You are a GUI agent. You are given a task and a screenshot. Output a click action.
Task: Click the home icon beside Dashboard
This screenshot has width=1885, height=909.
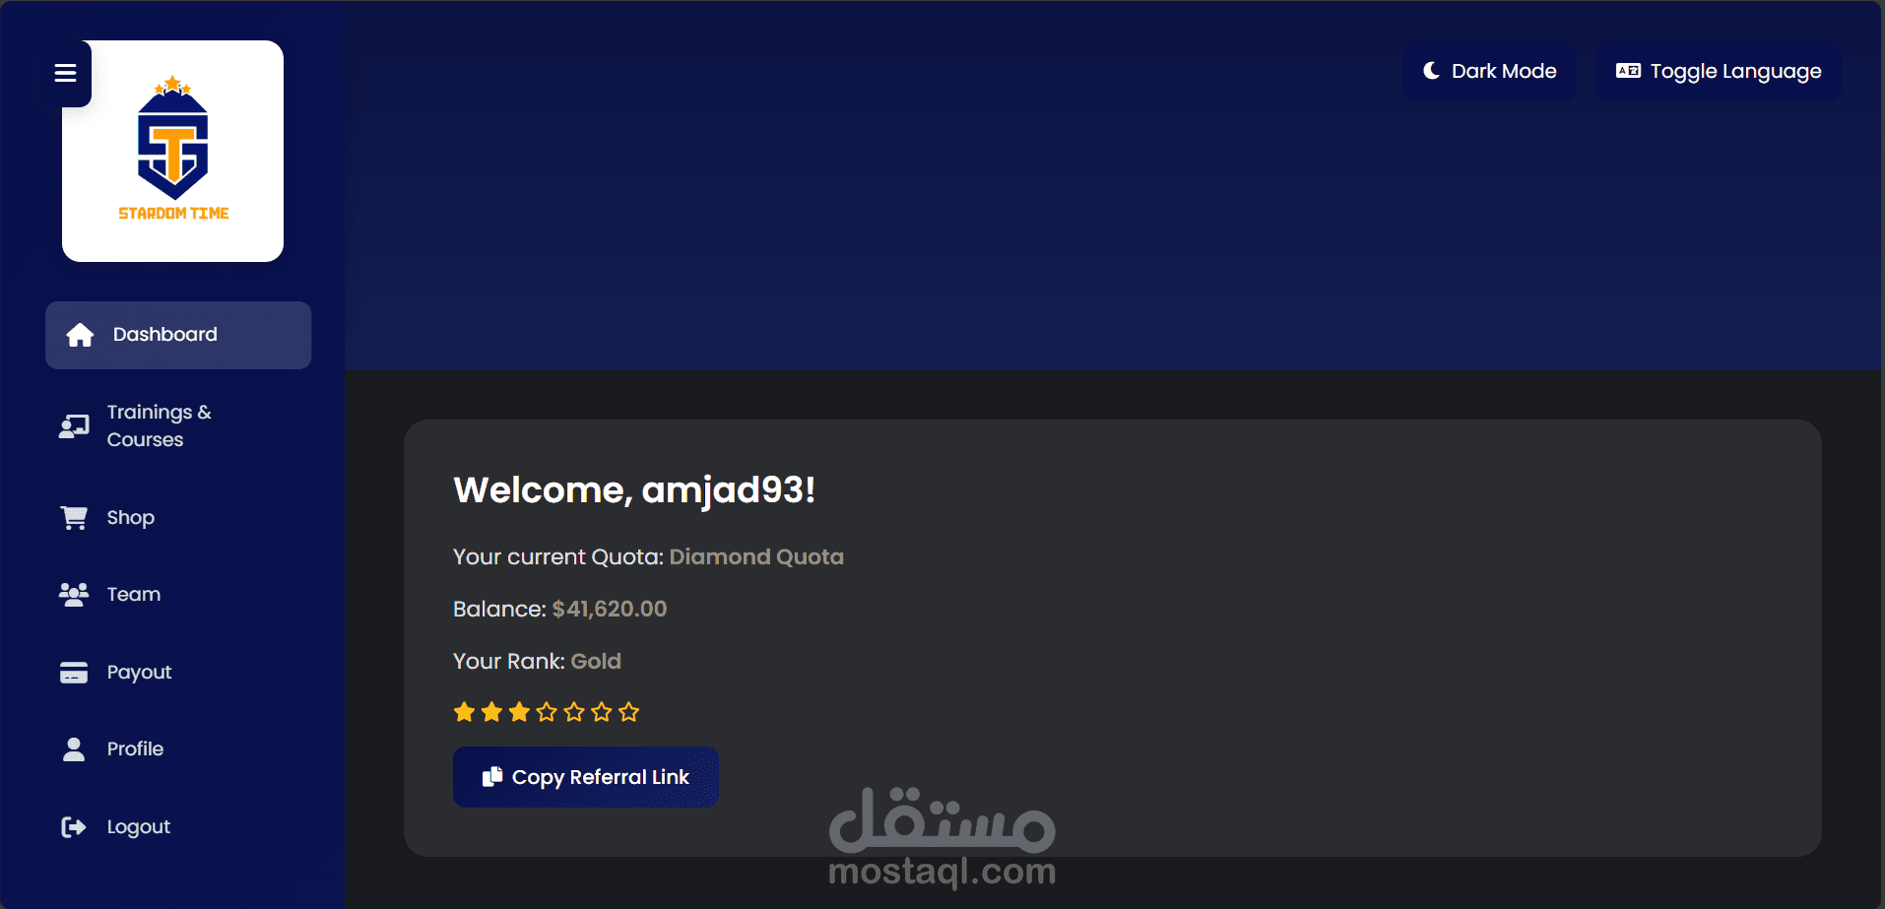(80, 335)
